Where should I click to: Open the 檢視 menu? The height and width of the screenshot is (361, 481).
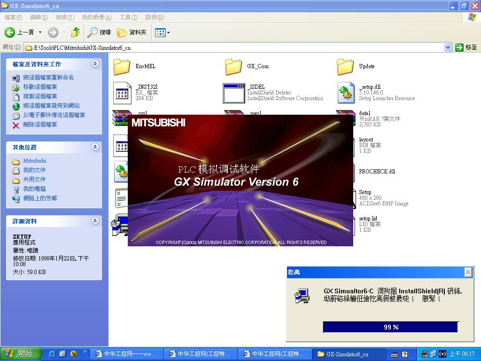click(x=65, y=17)
